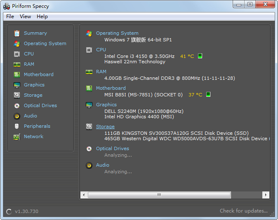Click the horizontal scrollbar right arrow
The image size is (278, 220).
click(266, 195)
